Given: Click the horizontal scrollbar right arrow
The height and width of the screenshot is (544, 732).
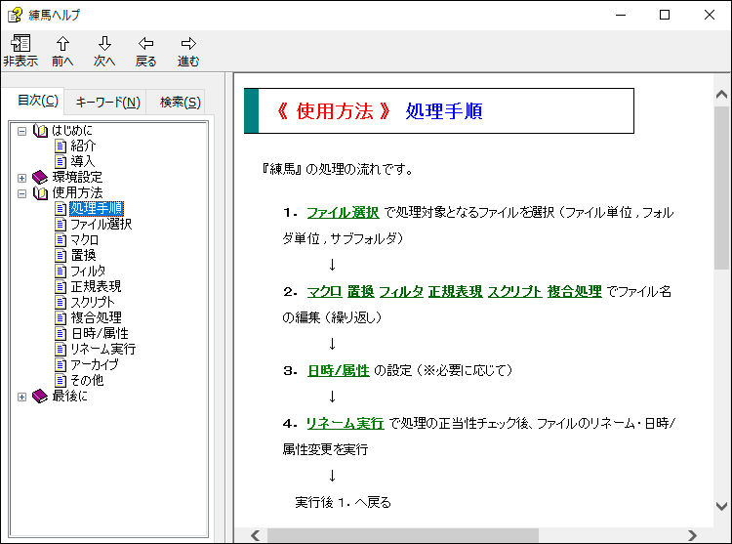Looking at the screenshot, I should pyautogui.click(x=692, y=535).
